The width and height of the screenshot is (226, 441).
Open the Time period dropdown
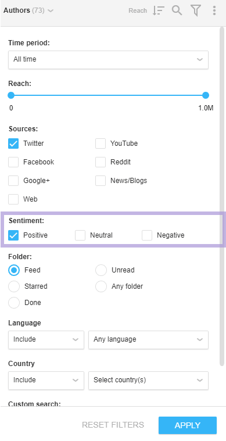pyautogui.click(x=108, y=60)
